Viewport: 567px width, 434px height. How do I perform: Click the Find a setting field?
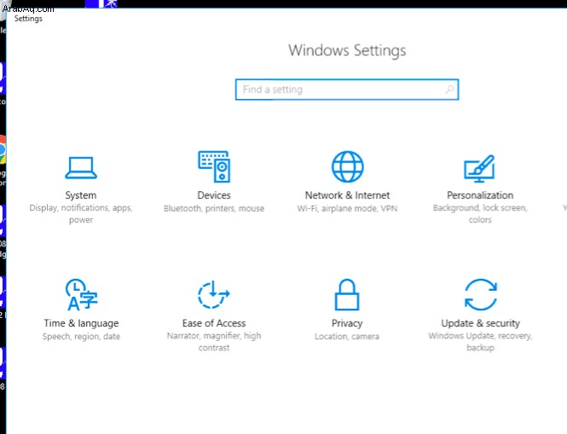347,90
